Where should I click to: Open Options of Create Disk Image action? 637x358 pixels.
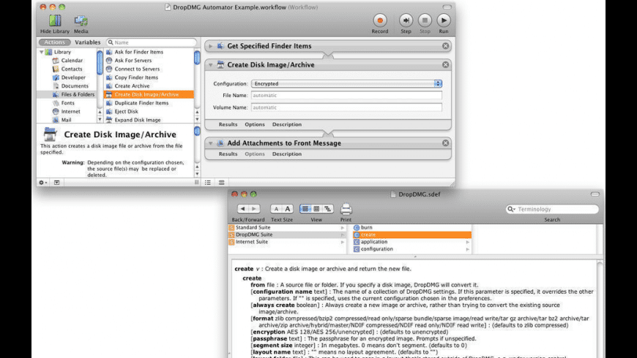point(255,124)
